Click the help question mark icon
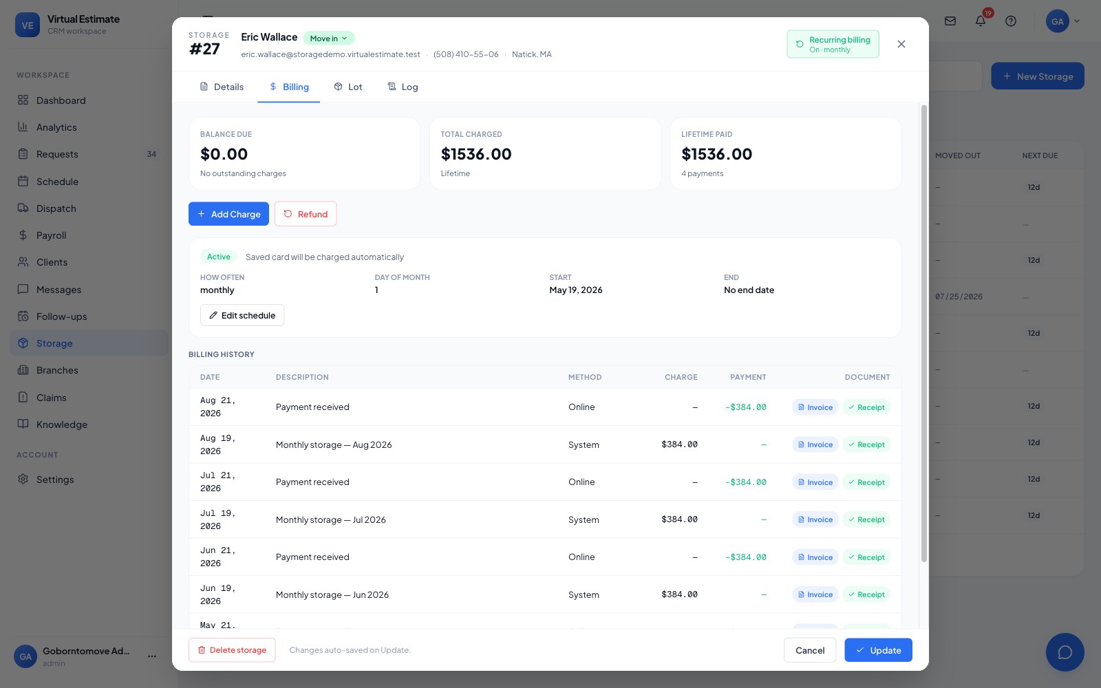Screen dimensions: 1101x688 (x=1011, y=21)
